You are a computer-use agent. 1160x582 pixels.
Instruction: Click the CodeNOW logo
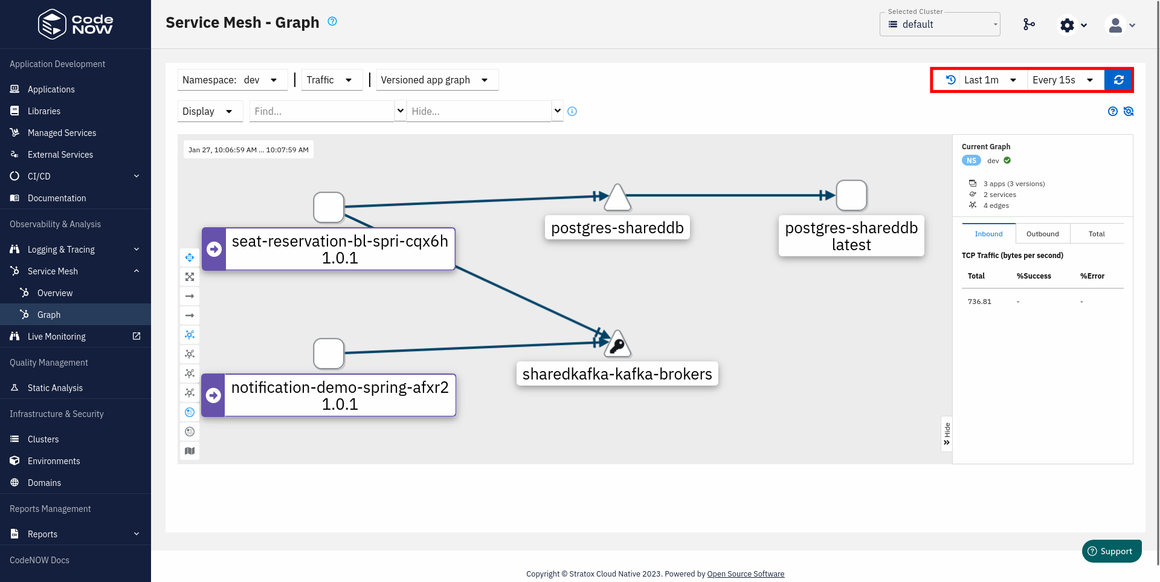click(x=76, y=24)
